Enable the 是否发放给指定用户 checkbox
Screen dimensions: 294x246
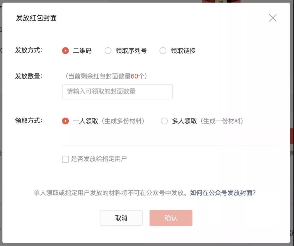click(66, 159)
